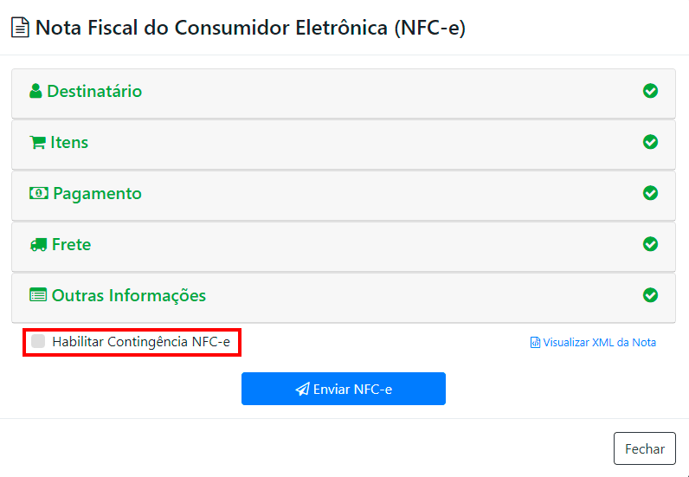Open the Pagamento accordion panel

[97, 194]
